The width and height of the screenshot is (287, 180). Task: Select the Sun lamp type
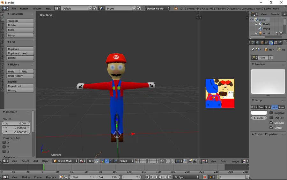(x=261, y=107)
